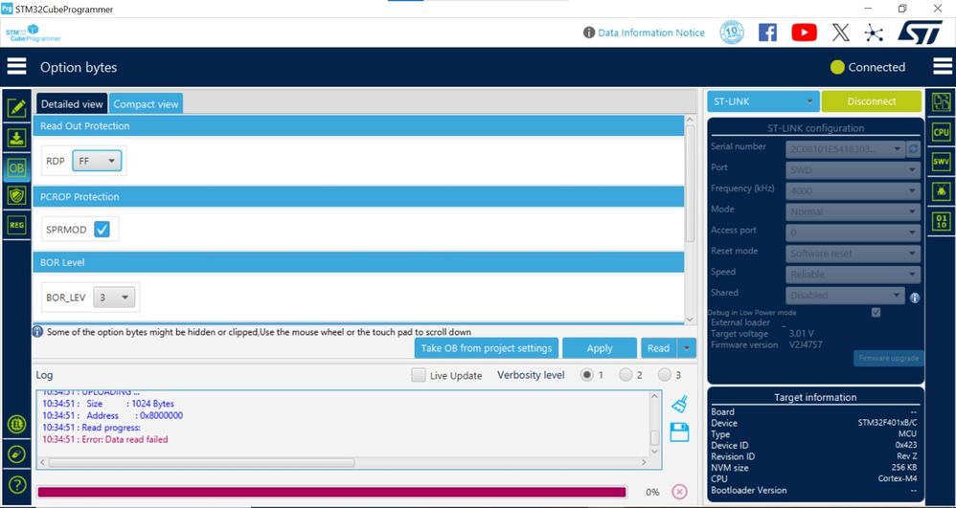Select verbosity level 1 radio button
956x508 pixels.
point(587,375)
